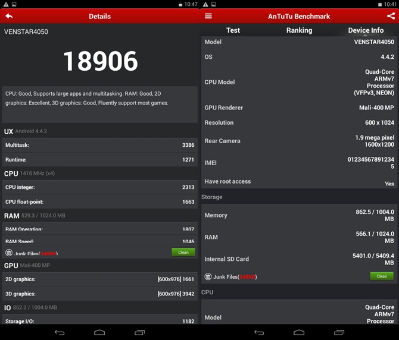The height and width of the screenshot is (340, 399).
Task: Tap trash icon beside Junk Files in Storage
Action: click(x=208, y=276)
